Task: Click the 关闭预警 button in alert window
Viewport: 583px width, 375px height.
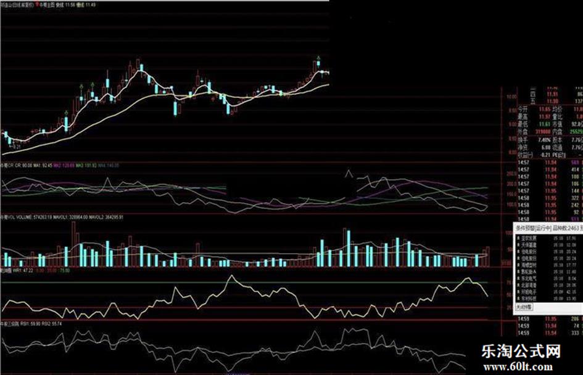Action: pyautogui.click(x=524, y=307)
